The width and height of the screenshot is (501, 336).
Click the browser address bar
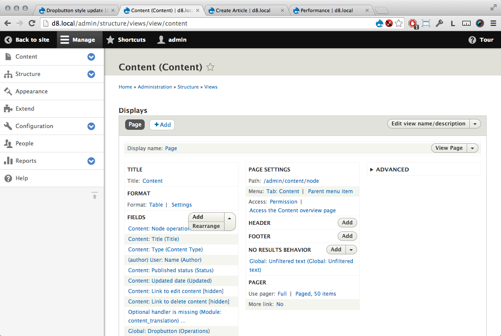click(209, 23)
